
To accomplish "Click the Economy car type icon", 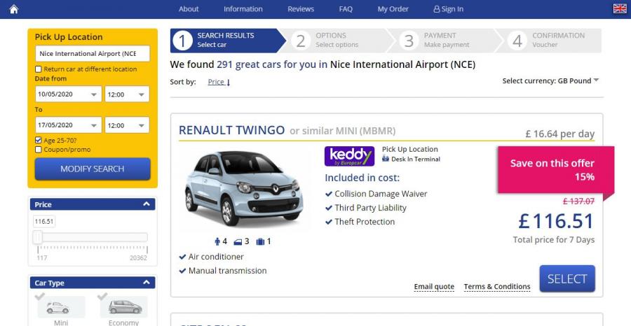I will 124,308.
